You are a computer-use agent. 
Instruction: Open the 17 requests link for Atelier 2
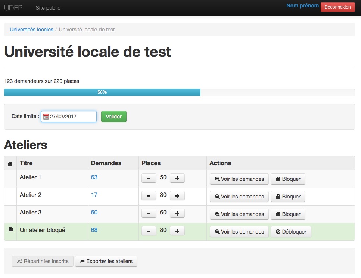94,195
